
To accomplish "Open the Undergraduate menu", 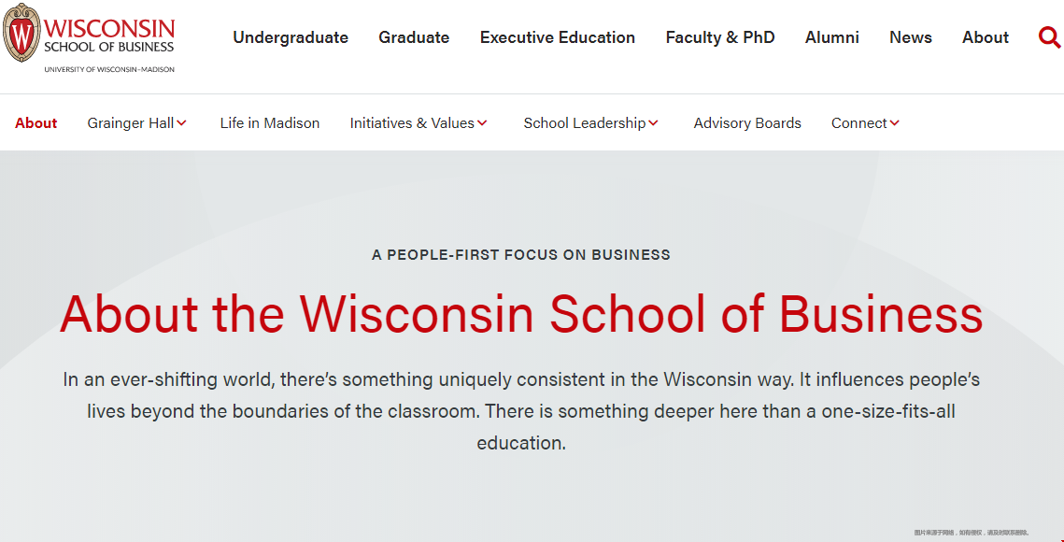I will point(291,37).
